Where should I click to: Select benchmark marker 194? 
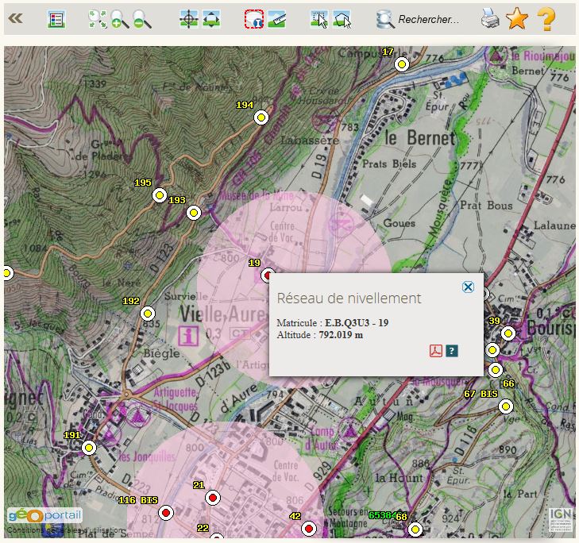point(261,117)
